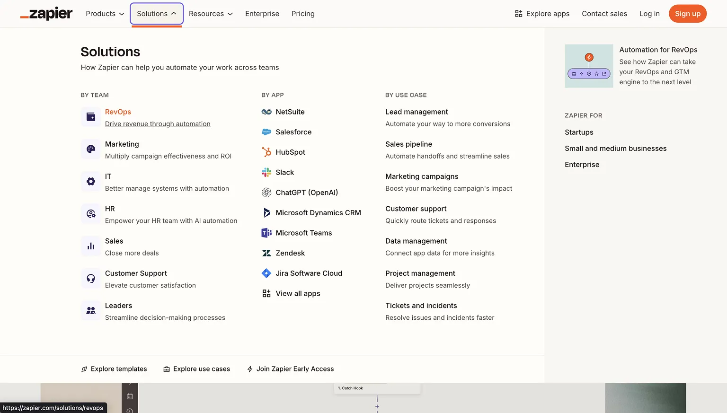Click Explore templates text

(119, 369)
